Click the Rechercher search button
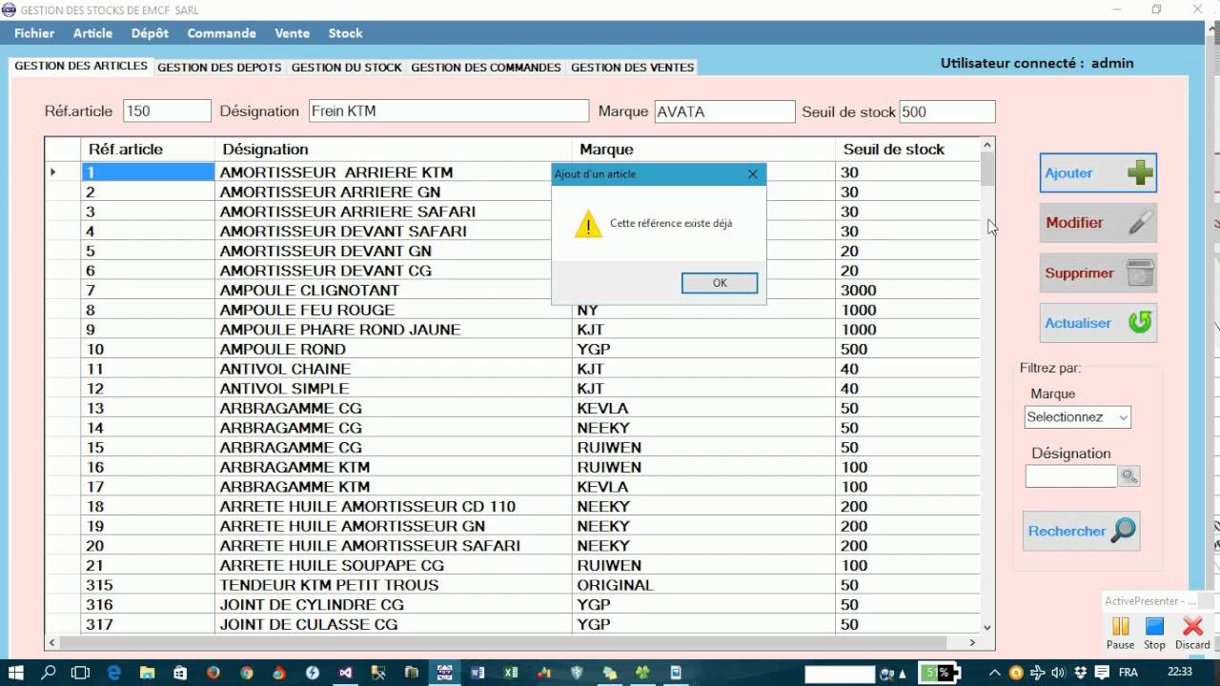 pyautogui.click(x=1081, y=531)
